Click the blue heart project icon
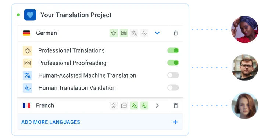The image size is (272, 139). pyautogui.click(x=30, y=15)
